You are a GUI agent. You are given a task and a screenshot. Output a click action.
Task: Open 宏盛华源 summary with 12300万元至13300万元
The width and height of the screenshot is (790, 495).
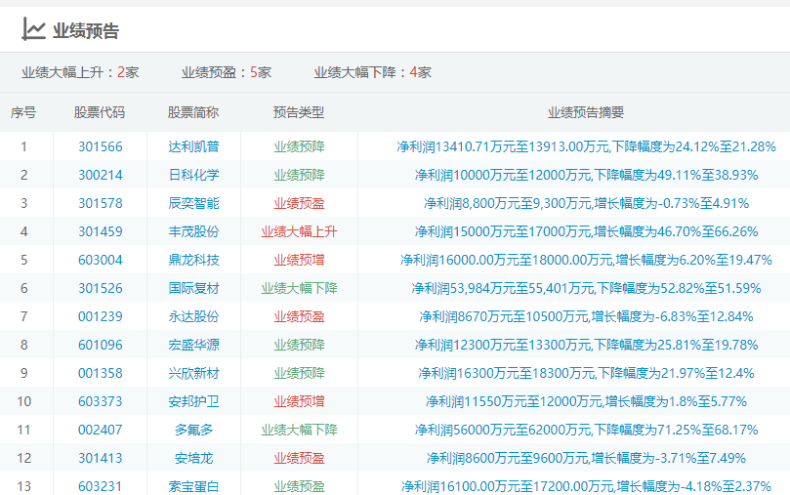pos(586,345)
